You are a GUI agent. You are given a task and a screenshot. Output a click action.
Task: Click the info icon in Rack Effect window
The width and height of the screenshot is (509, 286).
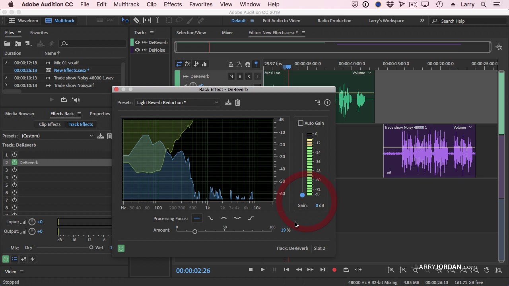327,102
